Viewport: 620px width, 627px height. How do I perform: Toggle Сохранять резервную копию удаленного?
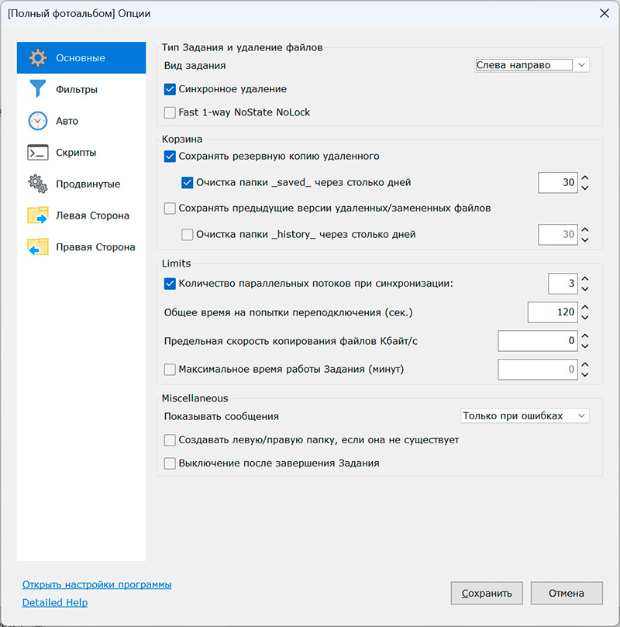coord(170,156)
